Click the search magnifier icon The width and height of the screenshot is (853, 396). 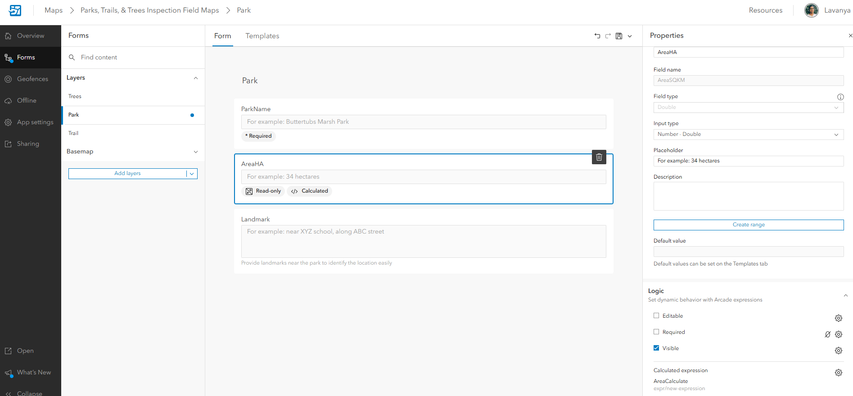pyautogui.click(x=72, y=58)
